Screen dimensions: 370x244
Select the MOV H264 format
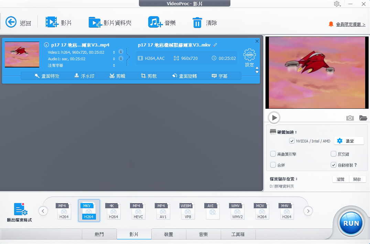coord(262,211)
